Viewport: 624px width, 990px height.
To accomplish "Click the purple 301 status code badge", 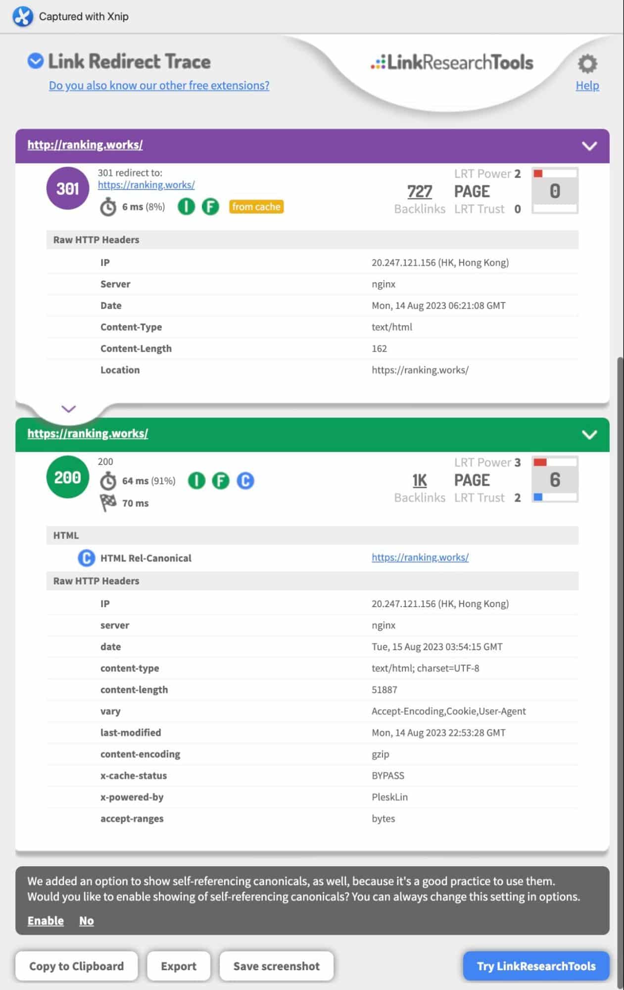I will (x=67, y=189).
